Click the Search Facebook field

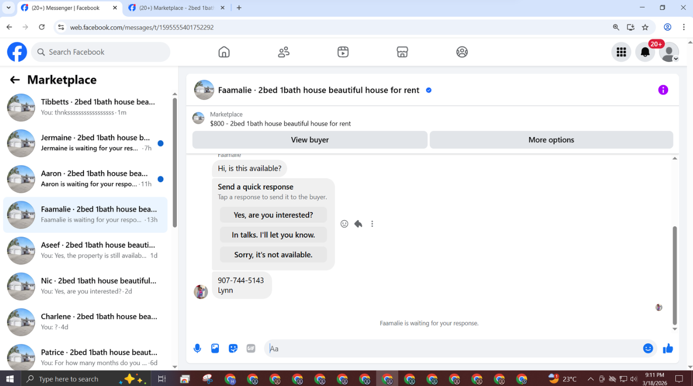click(x=101, y=52)
